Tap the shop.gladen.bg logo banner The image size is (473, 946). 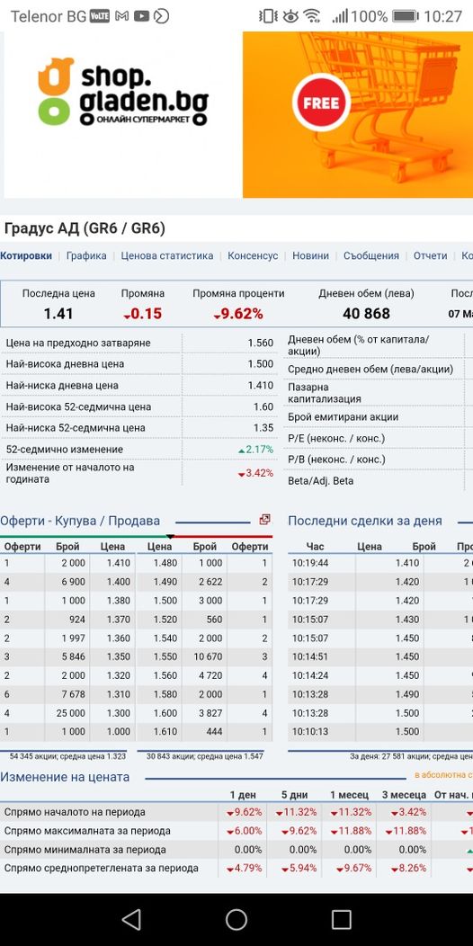click(123, 114)
